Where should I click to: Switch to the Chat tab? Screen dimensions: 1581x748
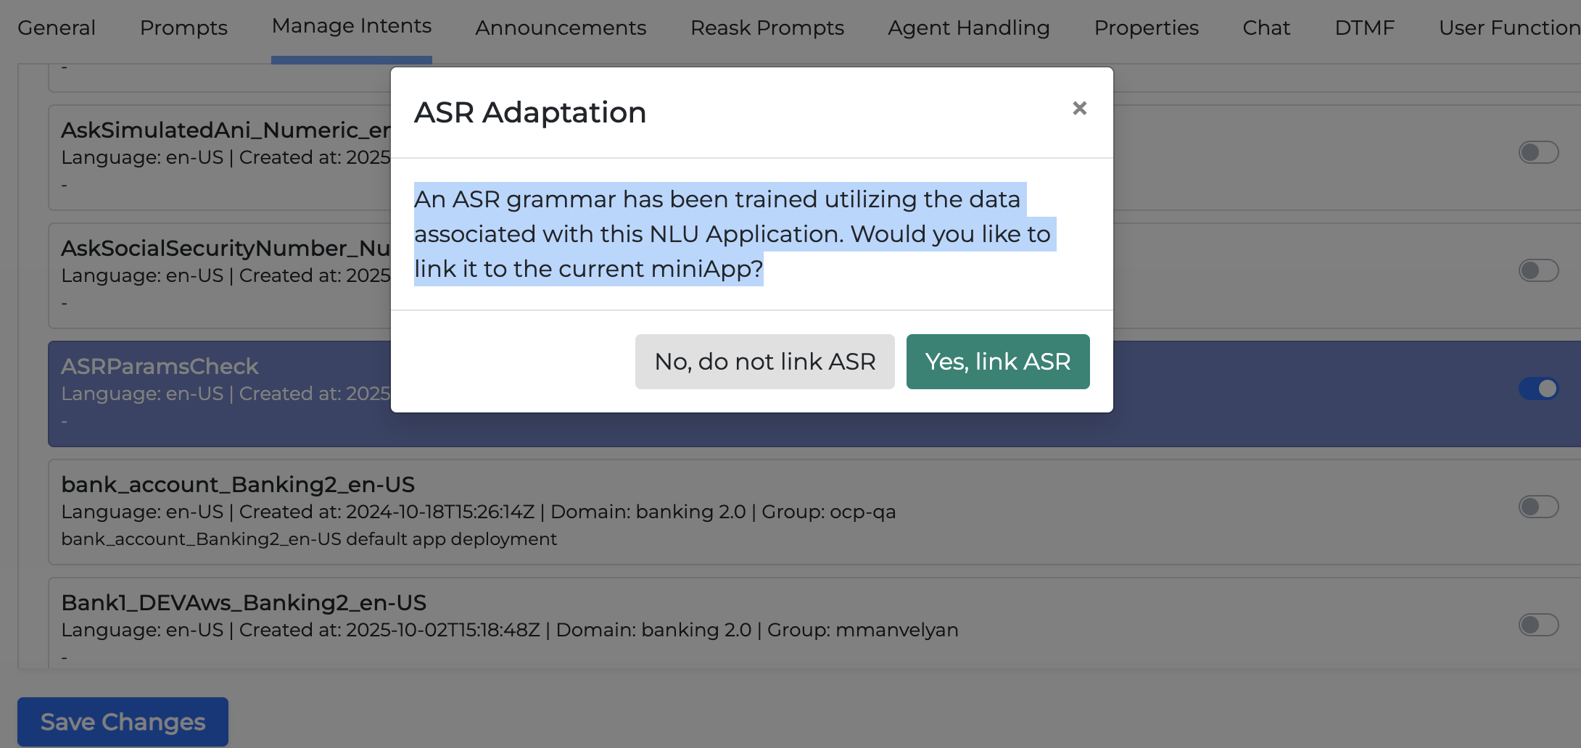coord(1266,28)
